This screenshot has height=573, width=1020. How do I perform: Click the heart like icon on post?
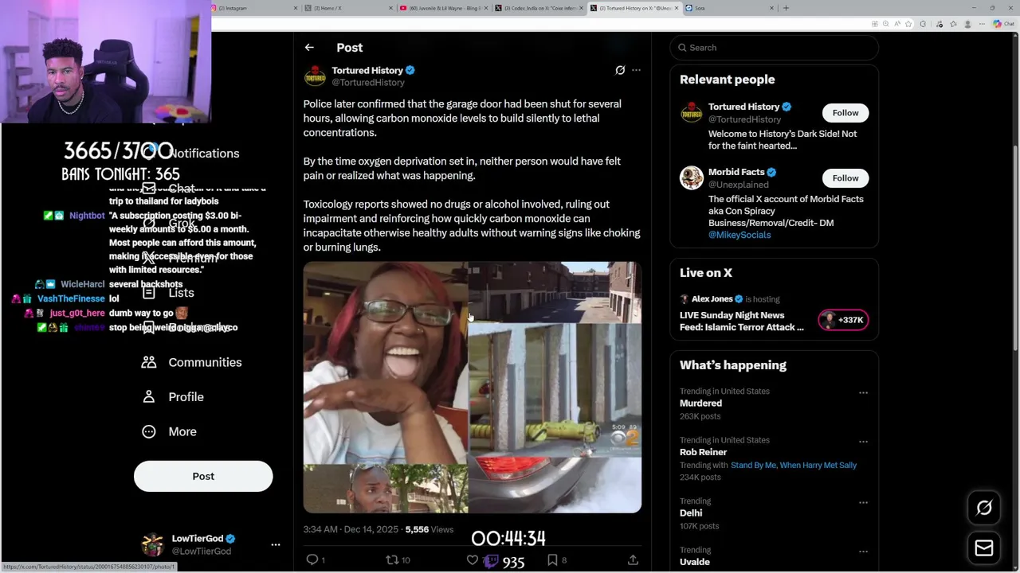coord(472,559)
